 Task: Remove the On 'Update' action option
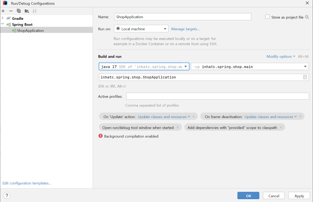click(x=194, y=117)
